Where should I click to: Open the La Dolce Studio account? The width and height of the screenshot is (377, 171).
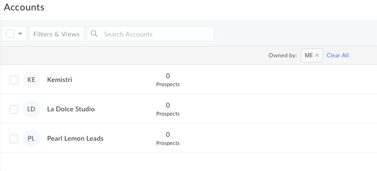point(71,109)
